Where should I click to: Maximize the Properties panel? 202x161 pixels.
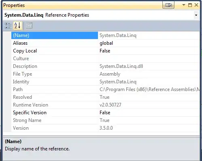point(190,5)
